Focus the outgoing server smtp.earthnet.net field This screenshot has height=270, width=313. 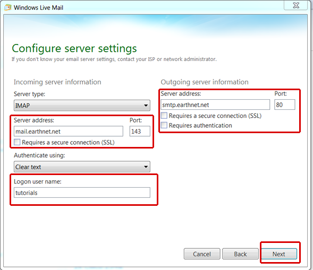pos(215,104)
